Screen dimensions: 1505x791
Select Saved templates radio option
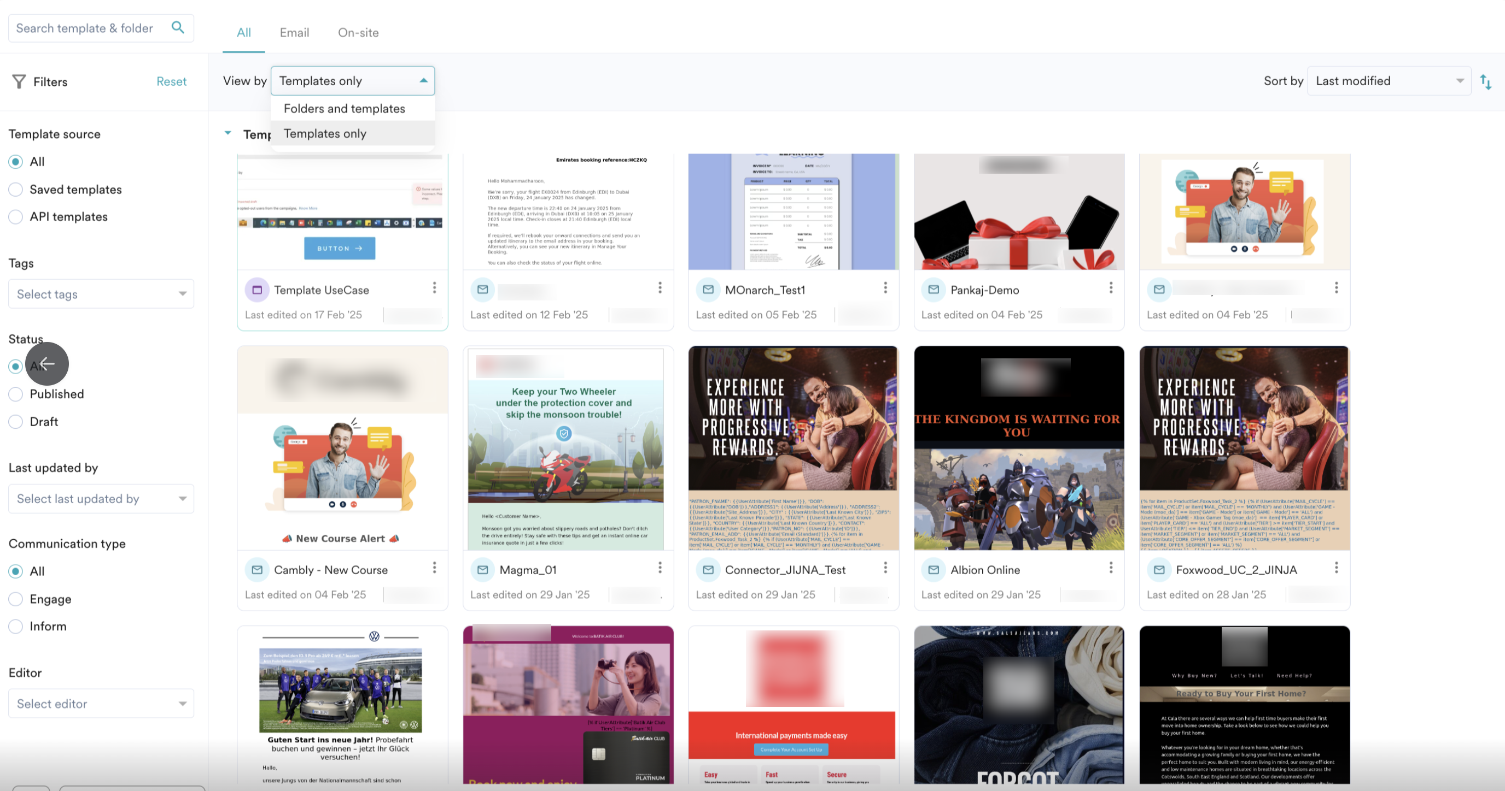[x=16, y=189]
